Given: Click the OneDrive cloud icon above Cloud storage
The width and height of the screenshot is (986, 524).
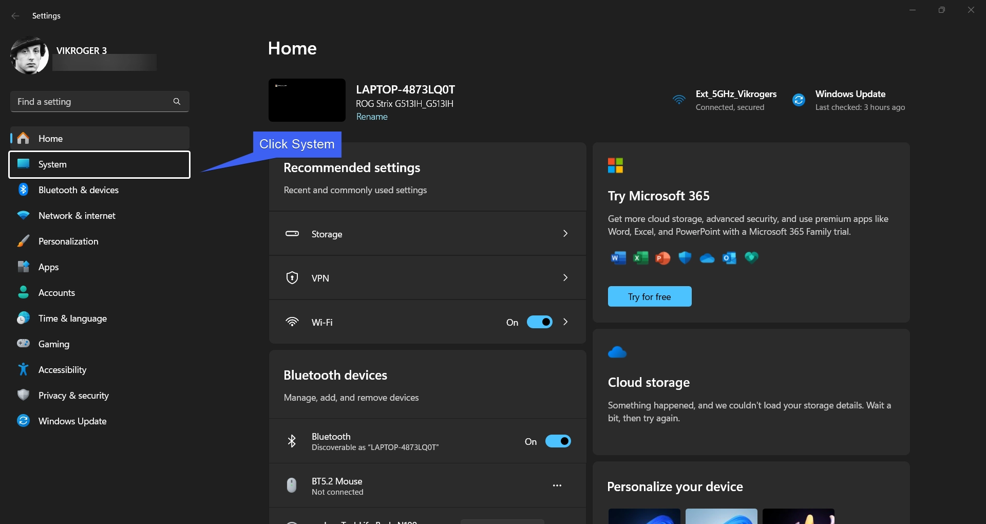Looking at the screenshot, I should click(617, 352).
